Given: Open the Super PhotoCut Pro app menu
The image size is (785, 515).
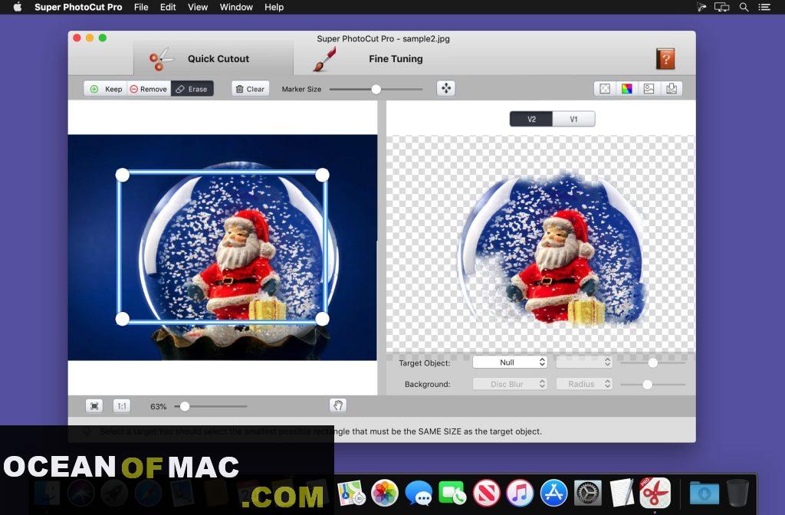Looking at the screenshot, I should (78, 7).
